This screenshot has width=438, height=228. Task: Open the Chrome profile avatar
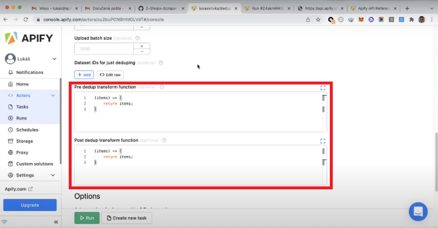(422, 20)
